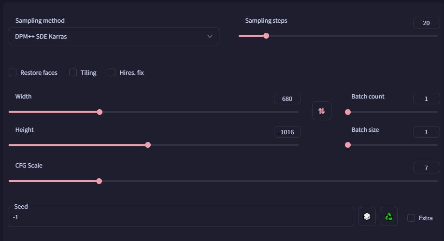Click the Batch count slider handle
The image size is (444, 241).
pyautogui.click(x=348, y=112)
